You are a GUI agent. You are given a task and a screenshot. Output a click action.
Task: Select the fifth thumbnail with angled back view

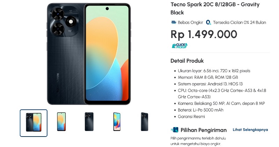pyautogui.click(x=144, y=122)
